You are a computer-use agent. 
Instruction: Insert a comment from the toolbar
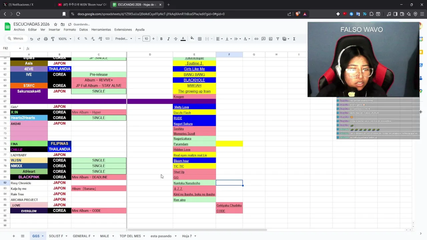click(263, 39)
